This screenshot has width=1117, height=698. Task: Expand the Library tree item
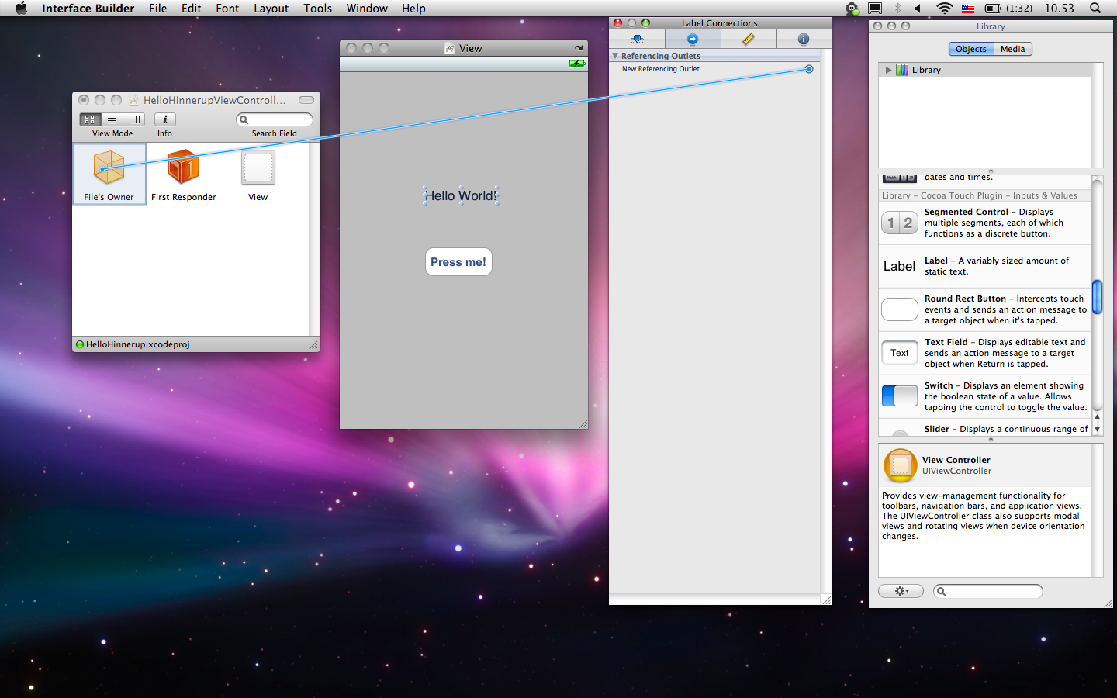pyautogui.click(x=888, y=70)
